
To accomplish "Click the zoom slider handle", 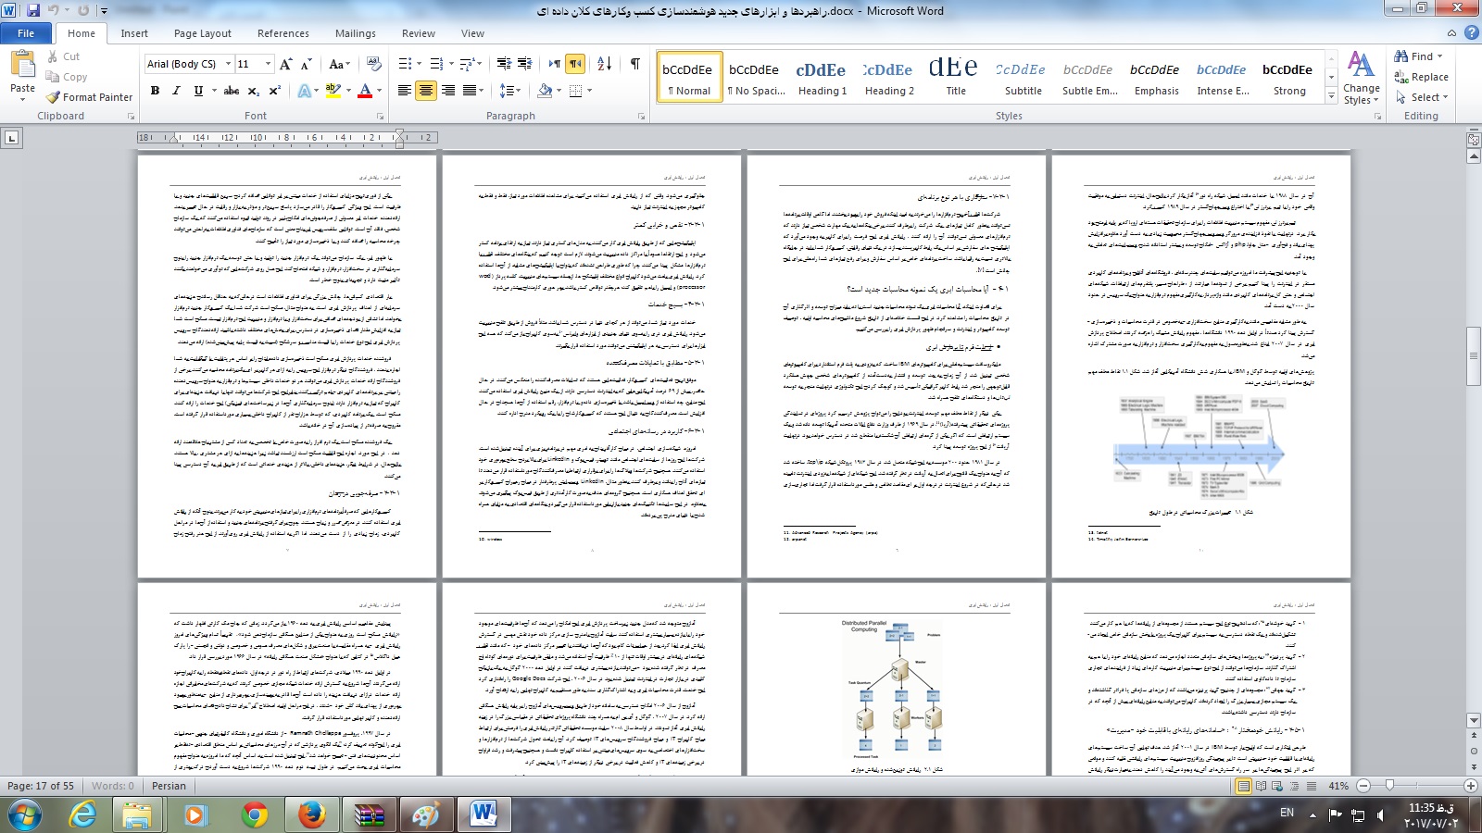I will (1389, 786).
